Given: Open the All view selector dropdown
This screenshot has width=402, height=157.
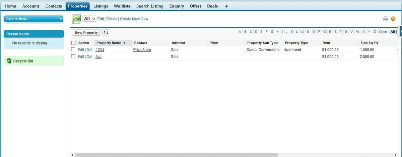Looking at the screenshot, I should coord(89,19).
